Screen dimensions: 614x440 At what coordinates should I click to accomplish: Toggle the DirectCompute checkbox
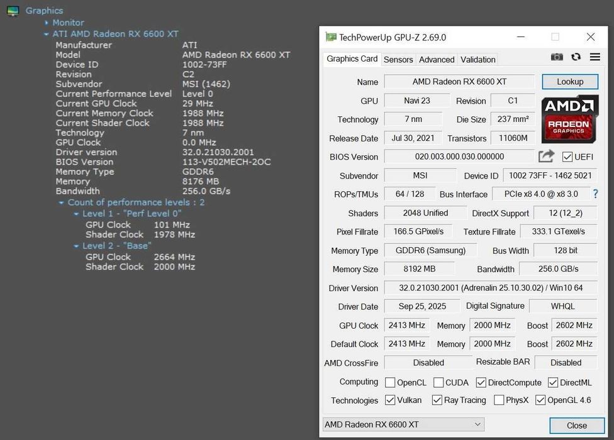point(481,382)
